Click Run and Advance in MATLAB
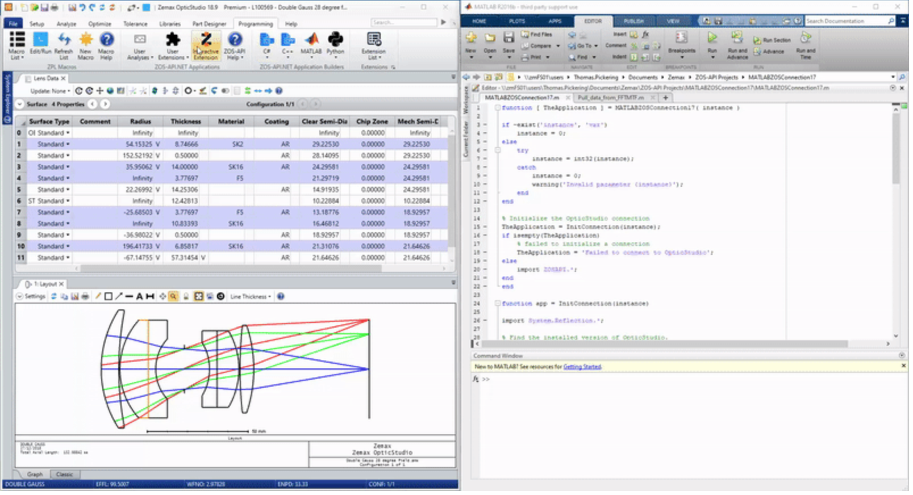913x495 pixels. [x=737, y=45]
